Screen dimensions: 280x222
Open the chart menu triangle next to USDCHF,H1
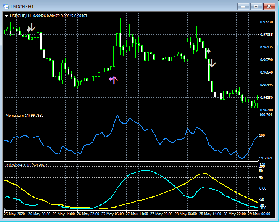coord(7,16)
